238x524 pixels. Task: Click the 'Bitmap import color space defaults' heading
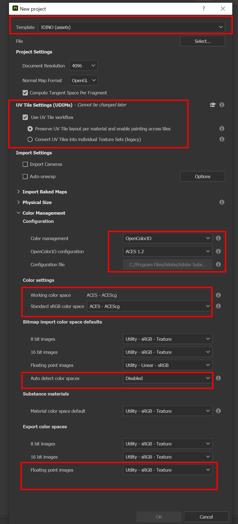click(x=63, y=322)
